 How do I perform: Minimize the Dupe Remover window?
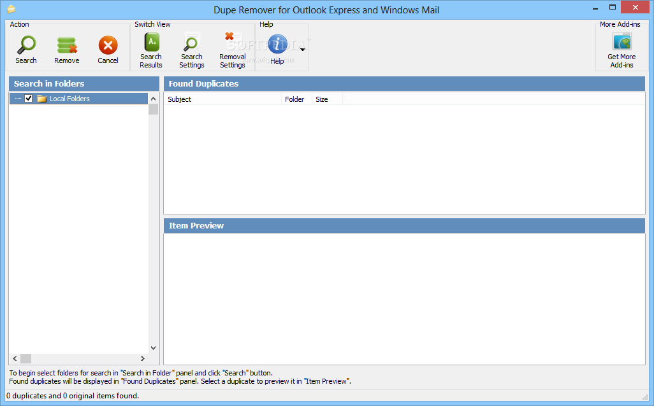click(x=595, y=8)
